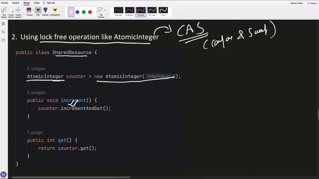Pick the green ink colour swatch
The width and height of the screenshot is (319, 179).
click(x=84, y=12)
